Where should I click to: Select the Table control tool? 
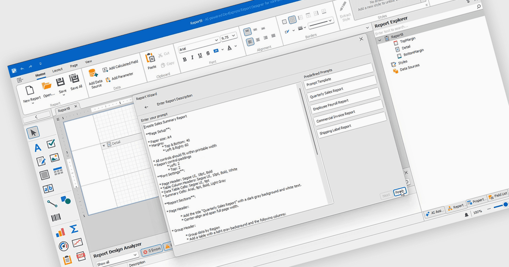58,171
